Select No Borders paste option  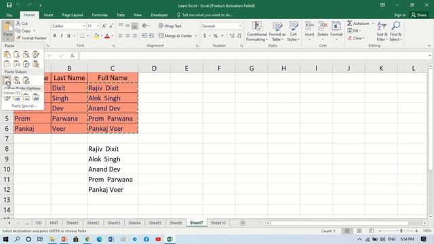pyautogui.click(x=7, y=64)
